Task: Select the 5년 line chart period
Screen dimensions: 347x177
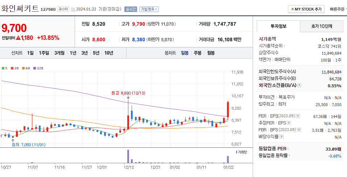Action: pos(96,53)
